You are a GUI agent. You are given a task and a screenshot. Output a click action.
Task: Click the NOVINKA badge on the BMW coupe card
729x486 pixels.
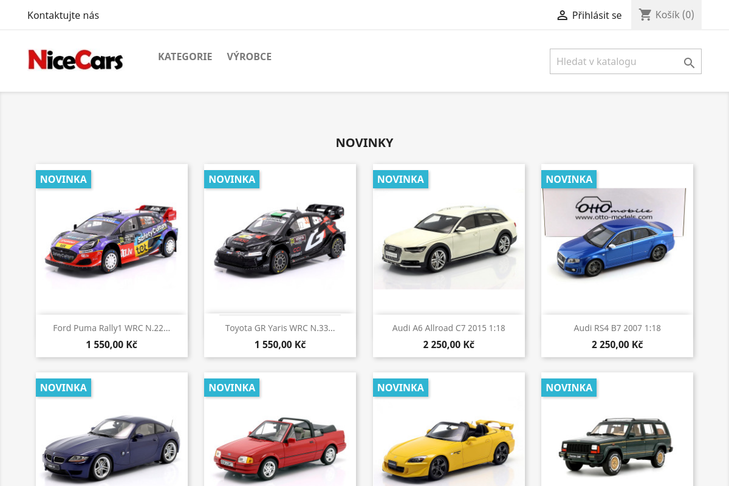(x=63, y=388)
